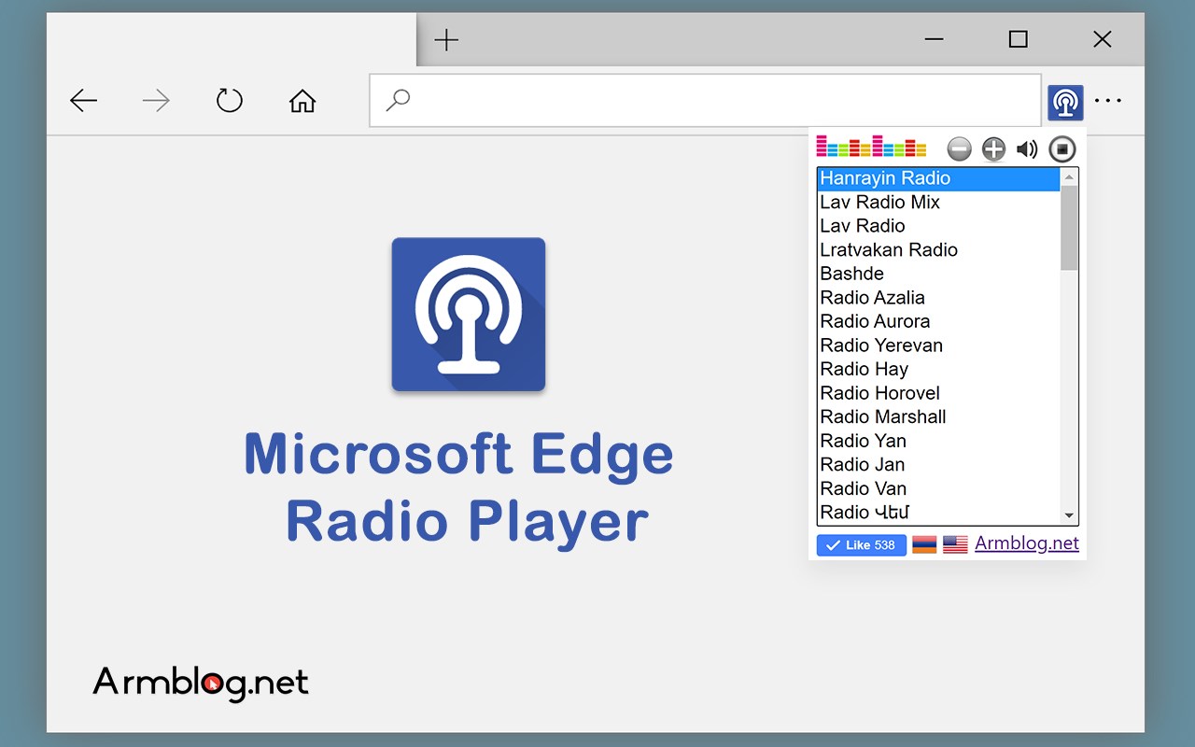
Task: Select Radio Van station
Action: click(x=938, y=488)
